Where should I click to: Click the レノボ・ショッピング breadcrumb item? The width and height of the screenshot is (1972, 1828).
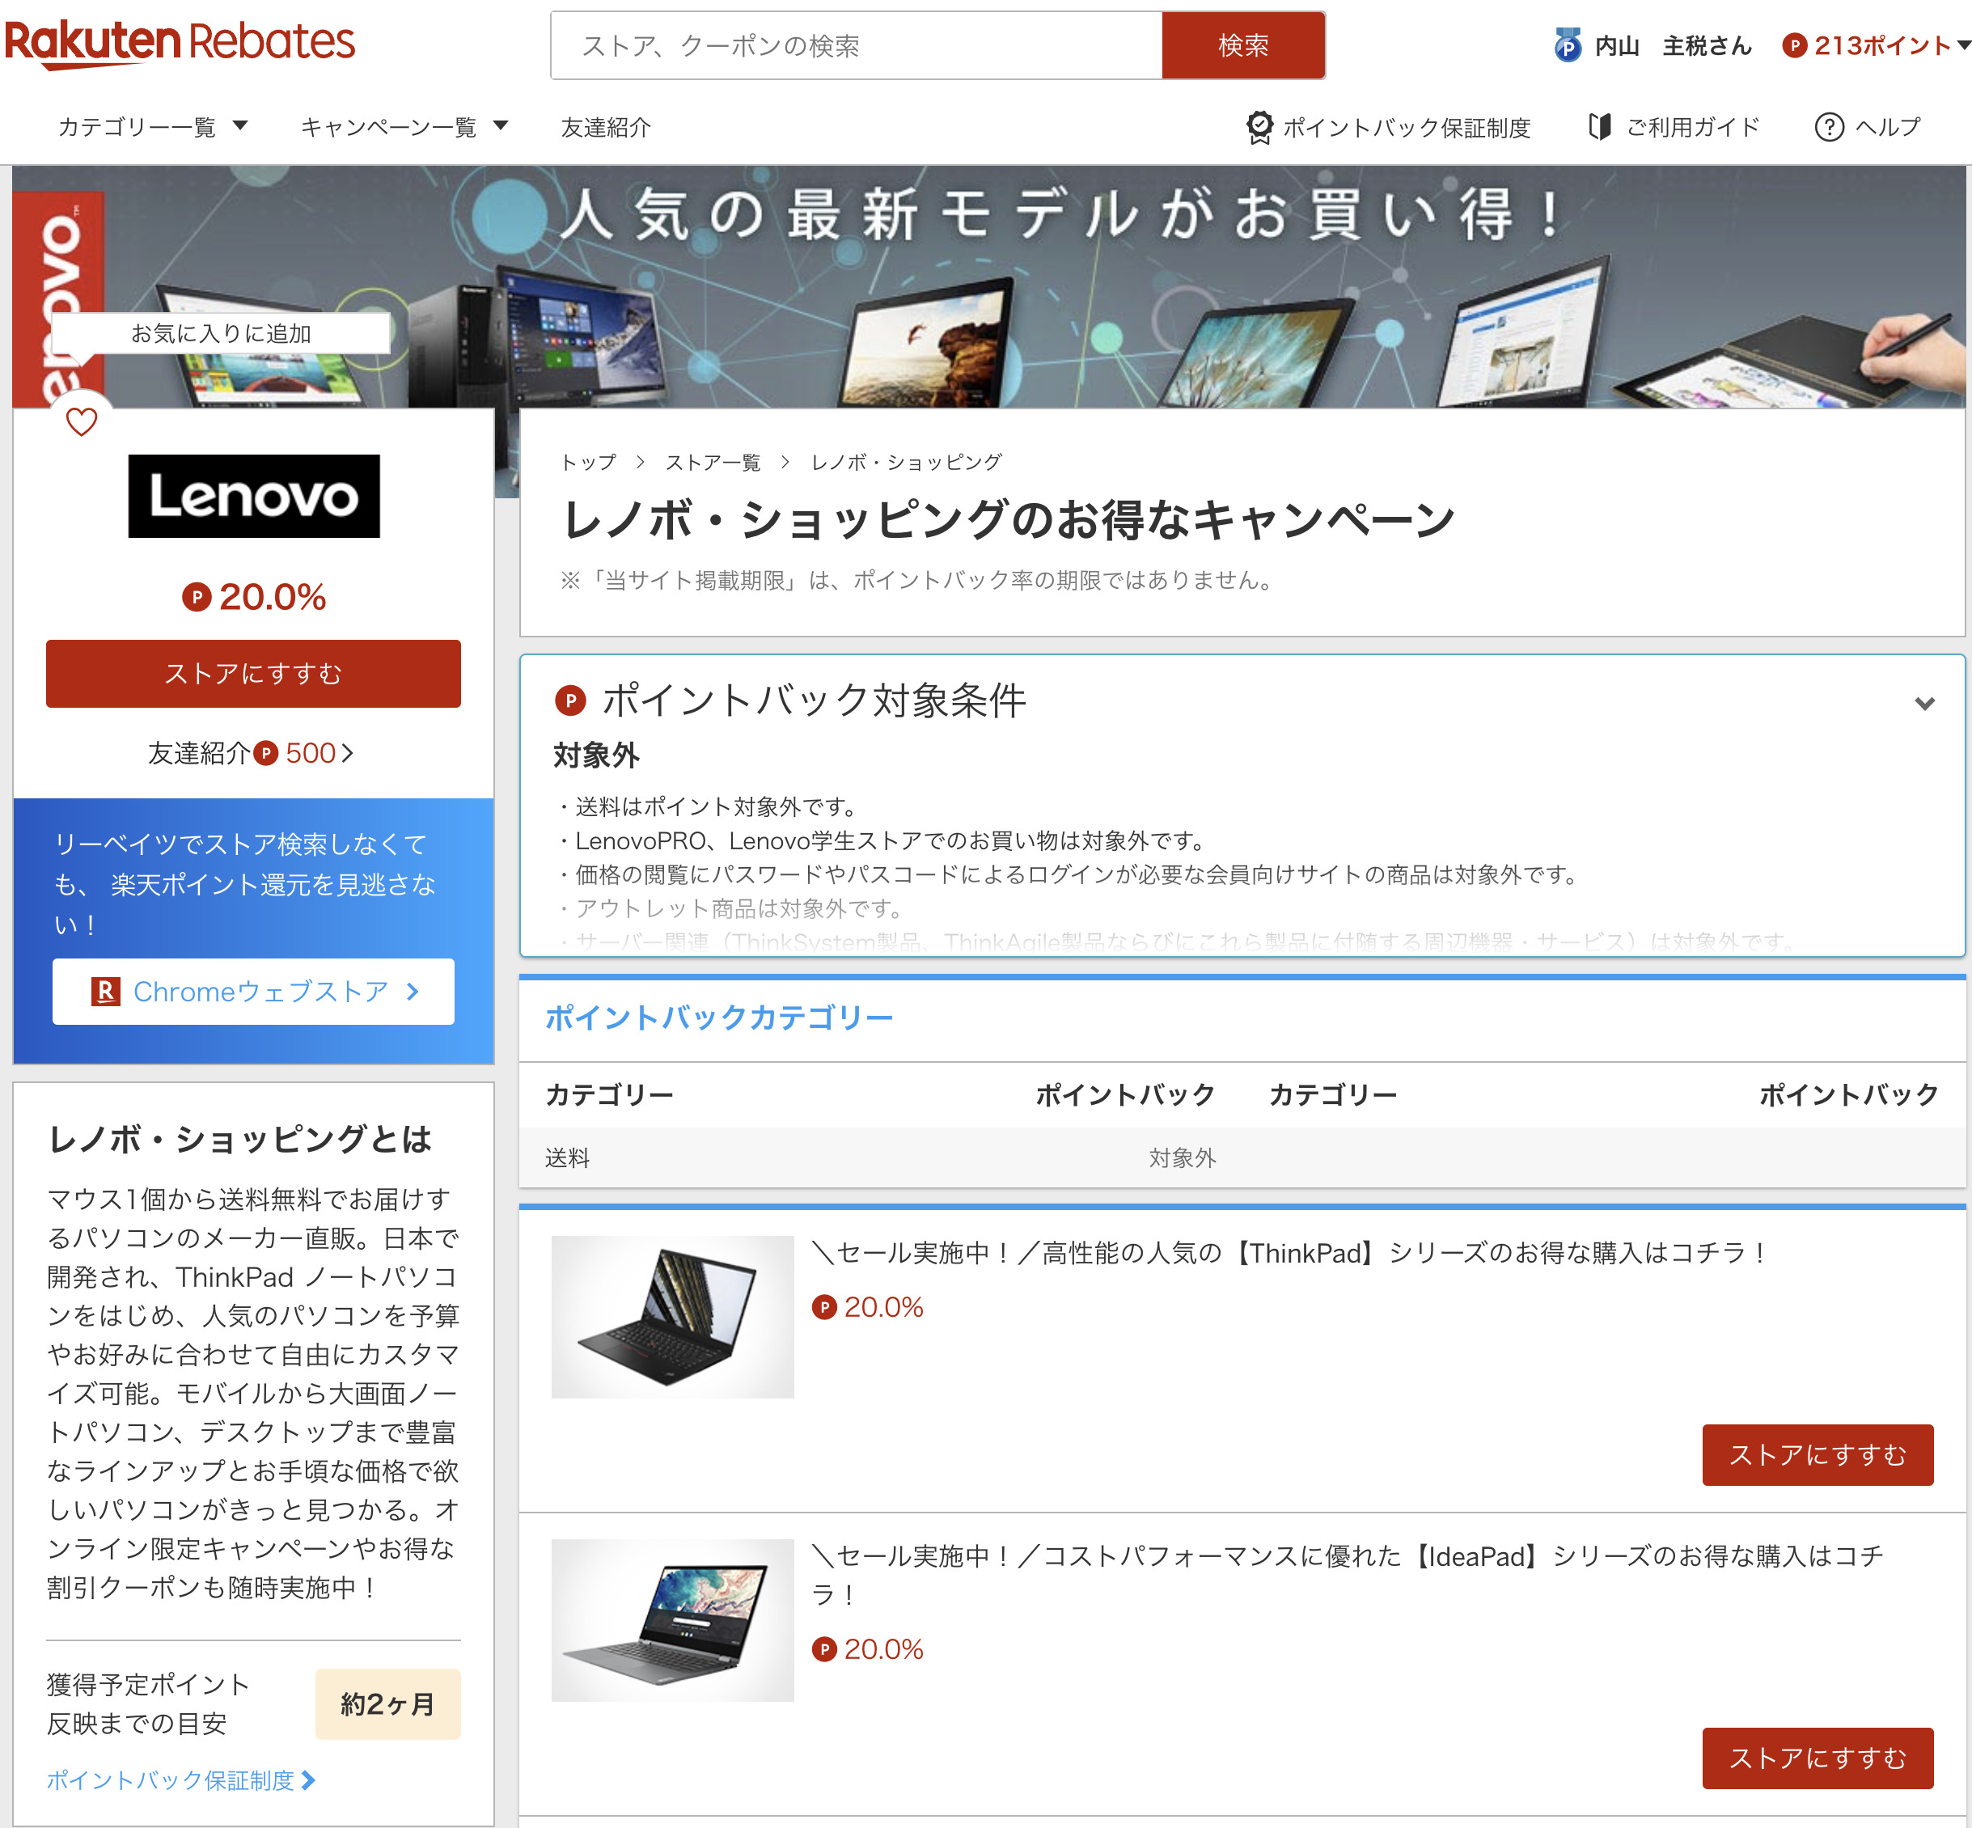tap(906, 462)
